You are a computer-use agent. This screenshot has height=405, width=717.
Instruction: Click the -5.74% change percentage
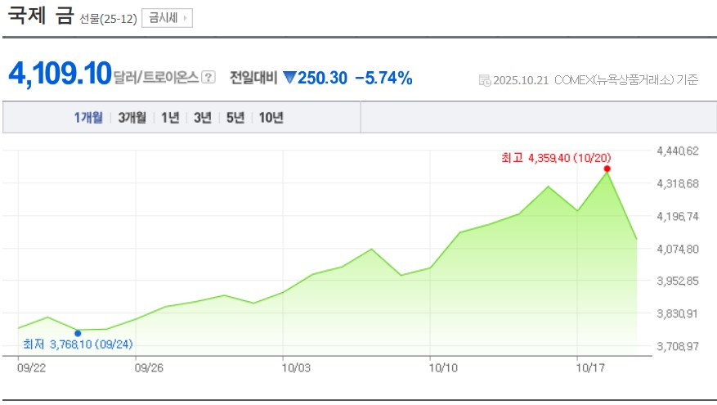click(383, 78)
